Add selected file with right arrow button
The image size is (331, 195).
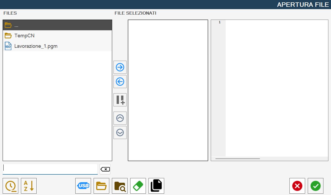point(120,67)
